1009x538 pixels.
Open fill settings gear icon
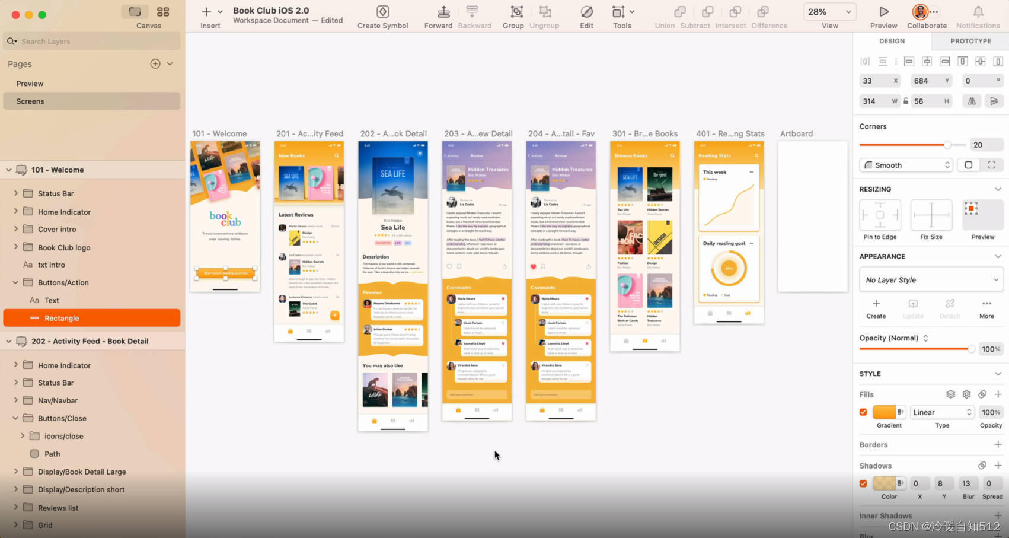tap(966, 394)
